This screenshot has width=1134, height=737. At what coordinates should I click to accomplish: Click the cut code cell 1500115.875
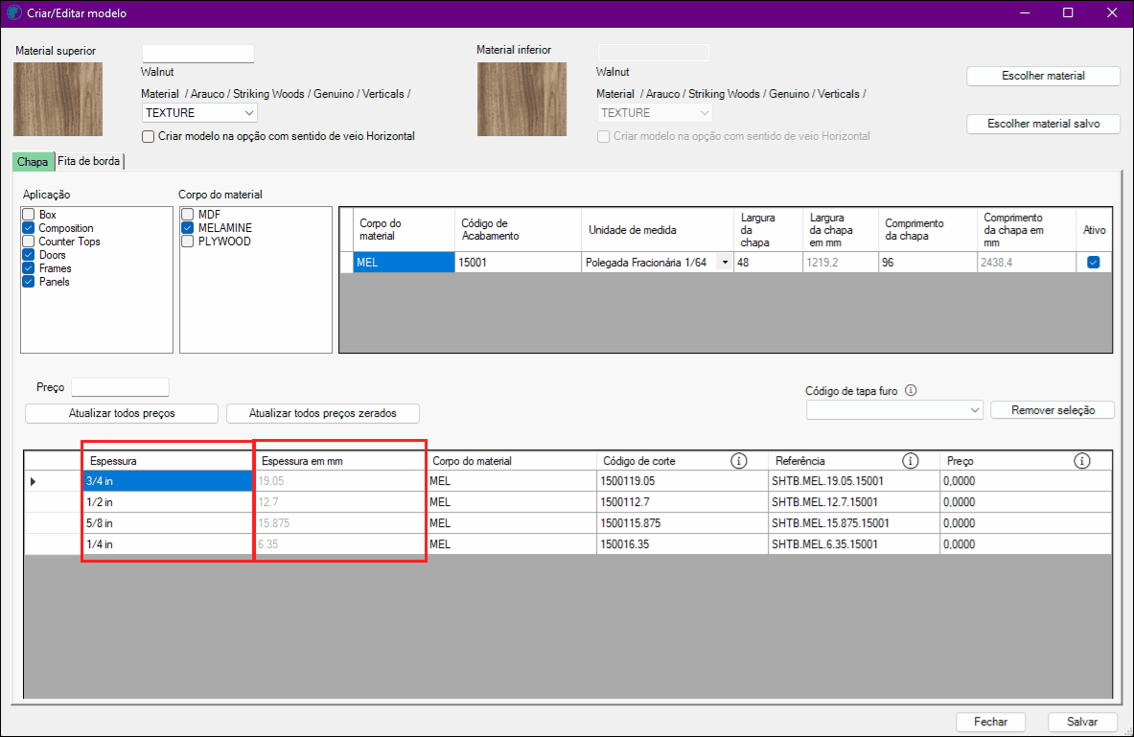coord(682,523)
